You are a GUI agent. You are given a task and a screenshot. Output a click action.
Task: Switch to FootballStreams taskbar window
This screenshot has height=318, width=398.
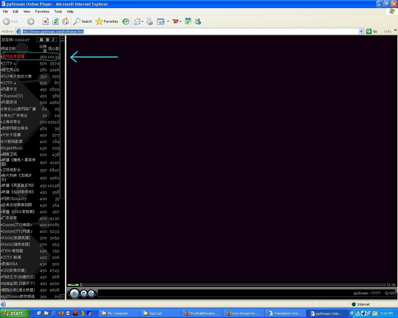pyautogui.click(x=202, y=313)
